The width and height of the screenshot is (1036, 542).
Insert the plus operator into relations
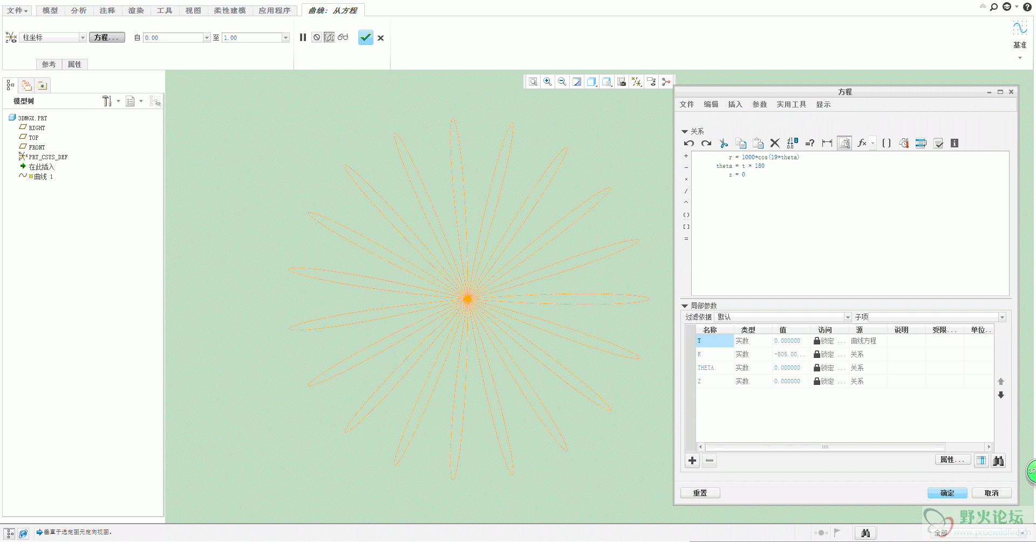686,156
